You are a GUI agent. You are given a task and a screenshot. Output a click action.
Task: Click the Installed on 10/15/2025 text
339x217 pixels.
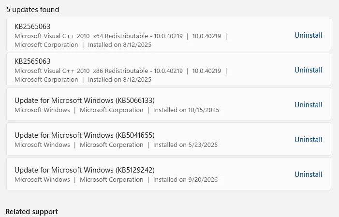(186, 110)
